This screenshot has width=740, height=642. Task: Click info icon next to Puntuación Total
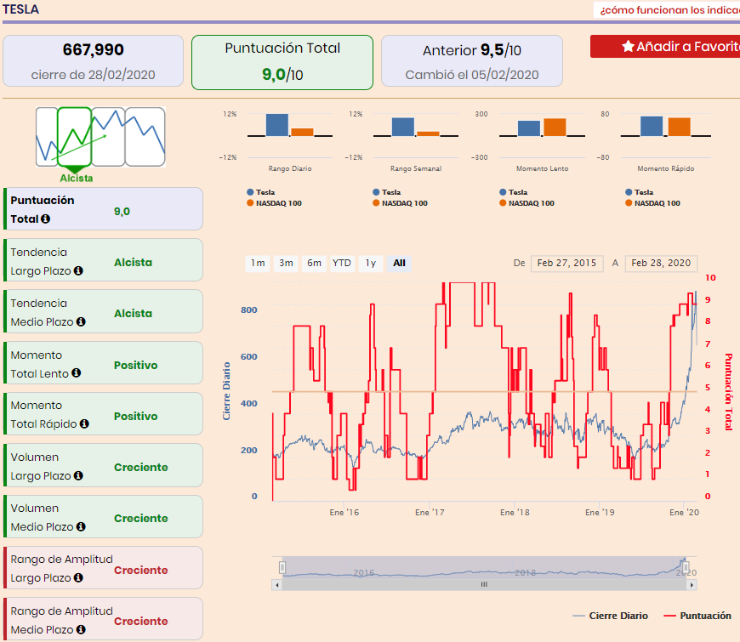[x=45, y=219]
